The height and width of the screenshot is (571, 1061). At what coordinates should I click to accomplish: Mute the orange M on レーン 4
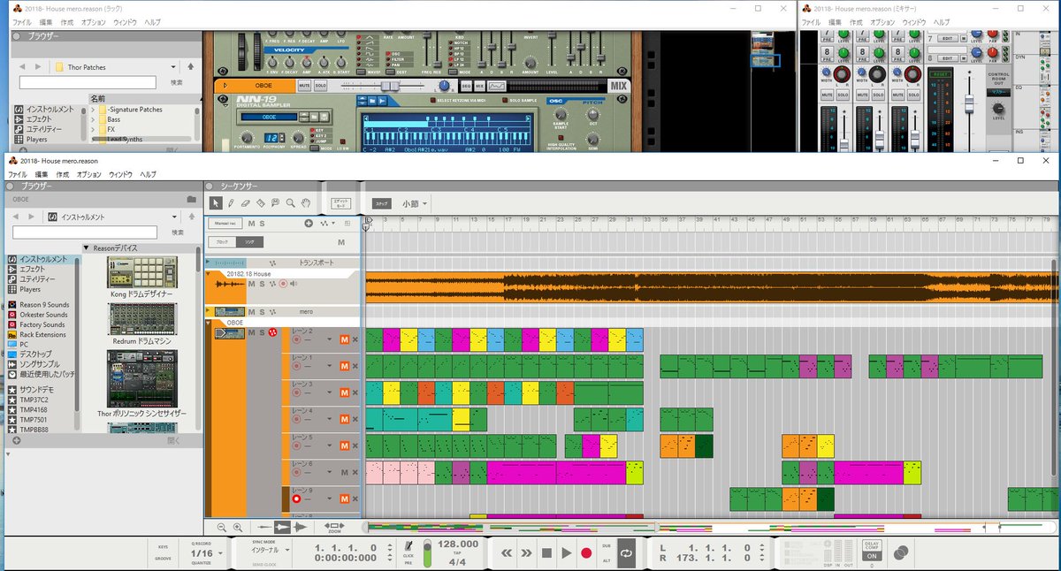click(x=344, y=420)
